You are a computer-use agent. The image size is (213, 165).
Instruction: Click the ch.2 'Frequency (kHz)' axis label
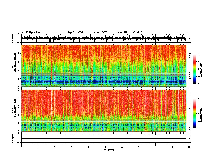click(15, 107)
